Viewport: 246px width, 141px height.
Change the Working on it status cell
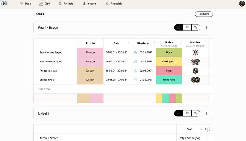[x=169, y=62]
